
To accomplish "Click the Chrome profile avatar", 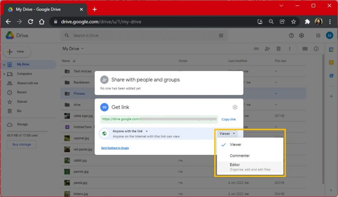I will 318,22.
